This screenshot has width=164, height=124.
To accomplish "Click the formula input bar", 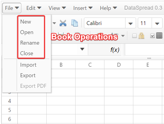I will click(x=144, y=49).
